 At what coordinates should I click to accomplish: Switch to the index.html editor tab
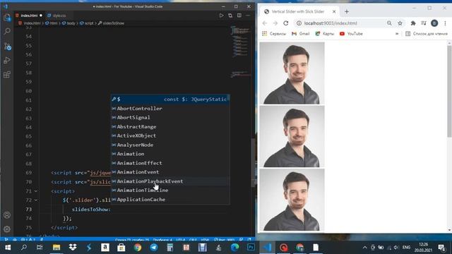(x=29, y=16)
